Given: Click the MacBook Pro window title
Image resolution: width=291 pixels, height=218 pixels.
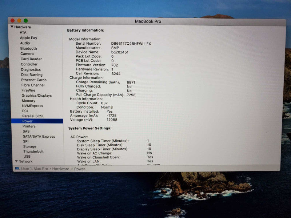Looking at the screenshot, I should [148, 21].
